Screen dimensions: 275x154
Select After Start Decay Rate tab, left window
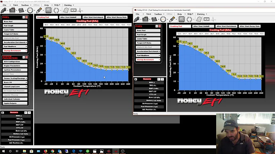tap(116, 17)
